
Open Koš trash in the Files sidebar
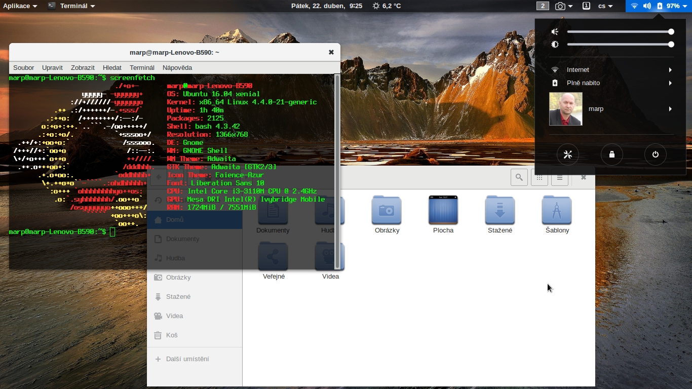[x=195, y=335]
